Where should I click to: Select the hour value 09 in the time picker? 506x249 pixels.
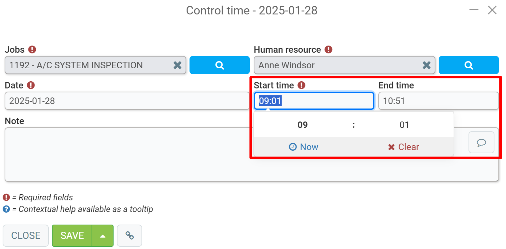(303, 125)
